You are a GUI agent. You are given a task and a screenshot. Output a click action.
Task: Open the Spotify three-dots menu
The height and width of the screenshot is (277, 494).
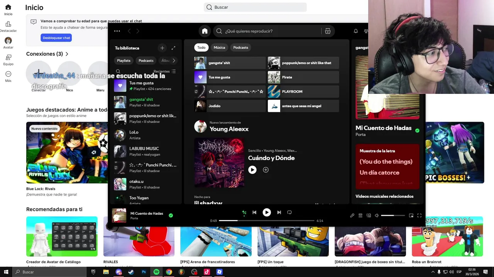point(117,31)
